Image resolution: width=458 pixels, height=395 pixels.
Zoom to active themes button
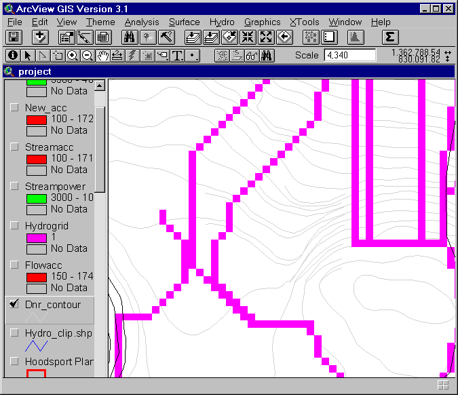tap(211, 37)
